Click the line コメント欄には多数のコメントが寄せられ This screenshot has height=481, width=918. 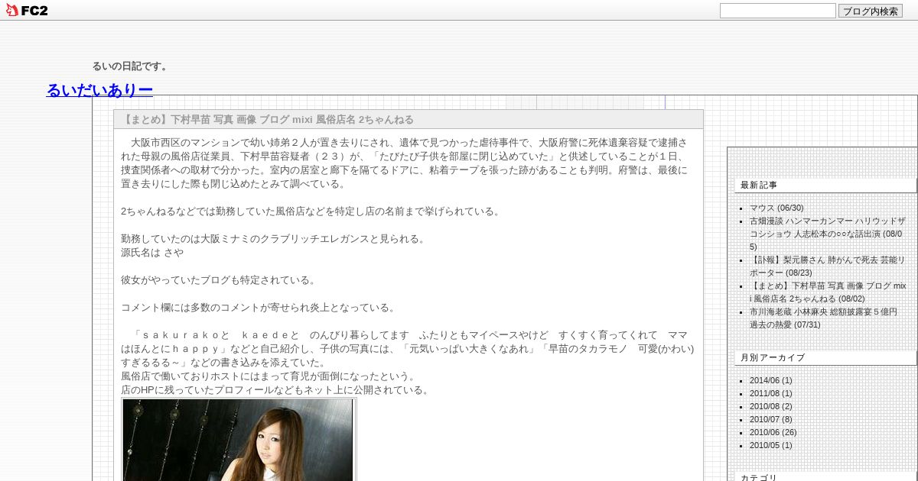(260, 307)
